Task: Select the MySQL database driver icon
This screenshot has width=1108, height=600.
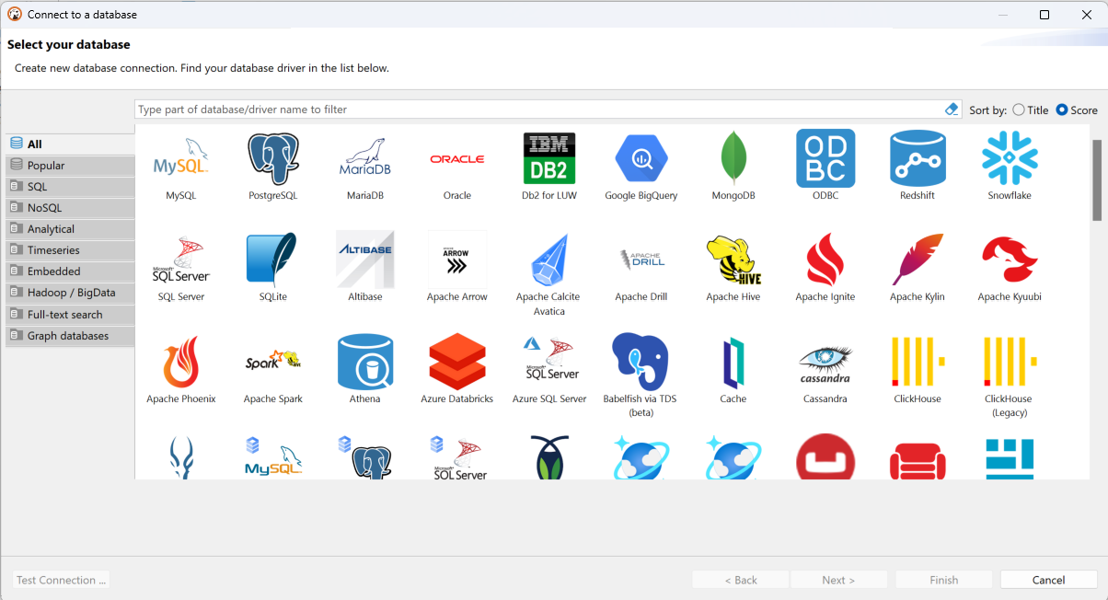Action: pos(180,159)
